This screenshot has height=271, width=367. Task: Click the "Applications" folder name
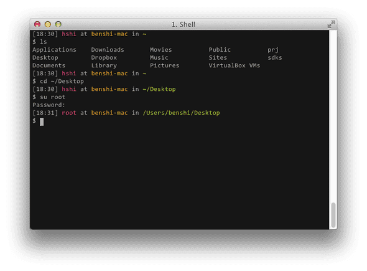click(x=54, y=50)
